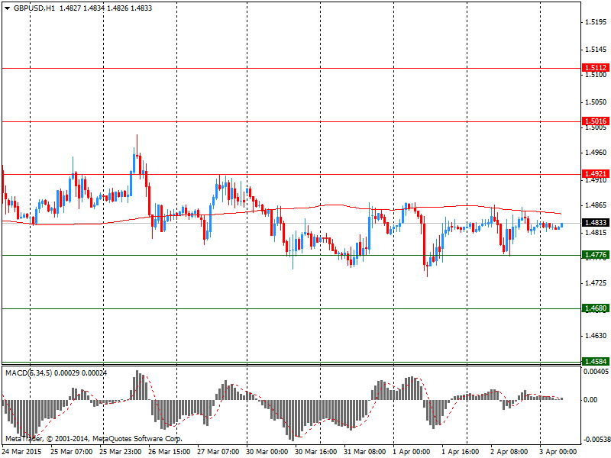
Task: Click the 3 Apr 00:00 time label
Action: [x=558, y=452]
